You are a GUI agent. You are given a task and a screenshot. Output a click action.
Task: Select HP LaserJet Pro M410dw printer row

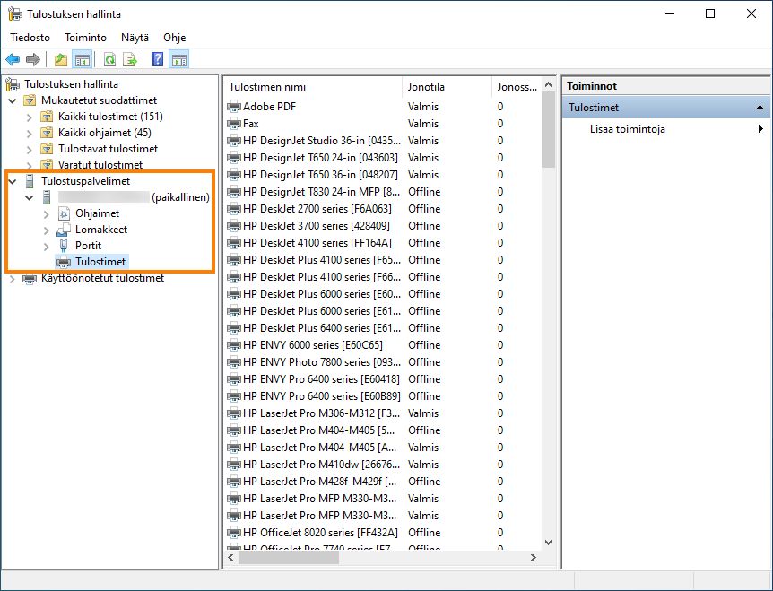coord(383,465)
